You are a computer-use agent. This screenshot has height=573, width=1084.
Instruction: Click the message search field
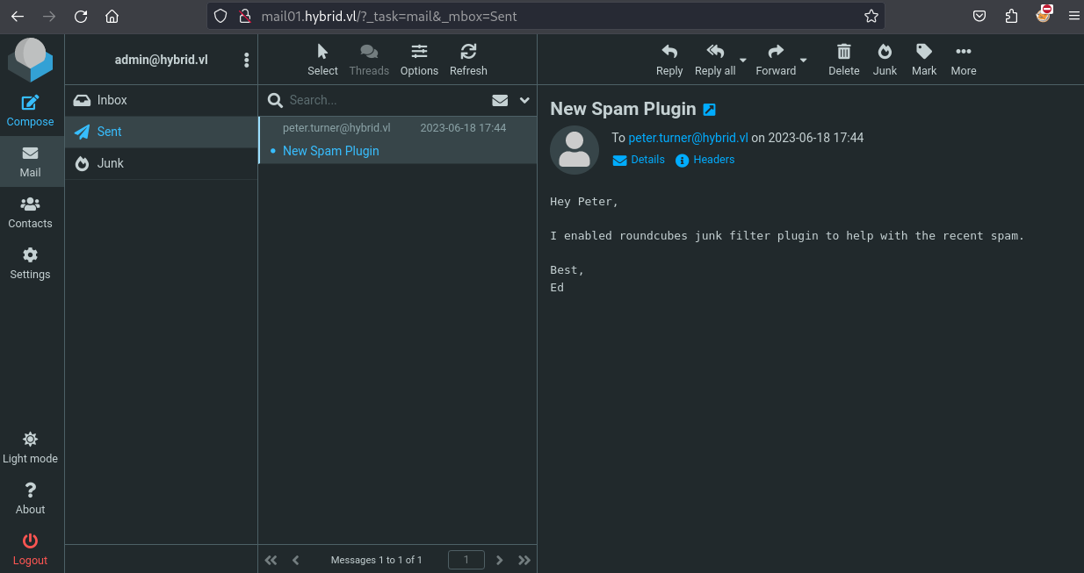coord(387,100)
